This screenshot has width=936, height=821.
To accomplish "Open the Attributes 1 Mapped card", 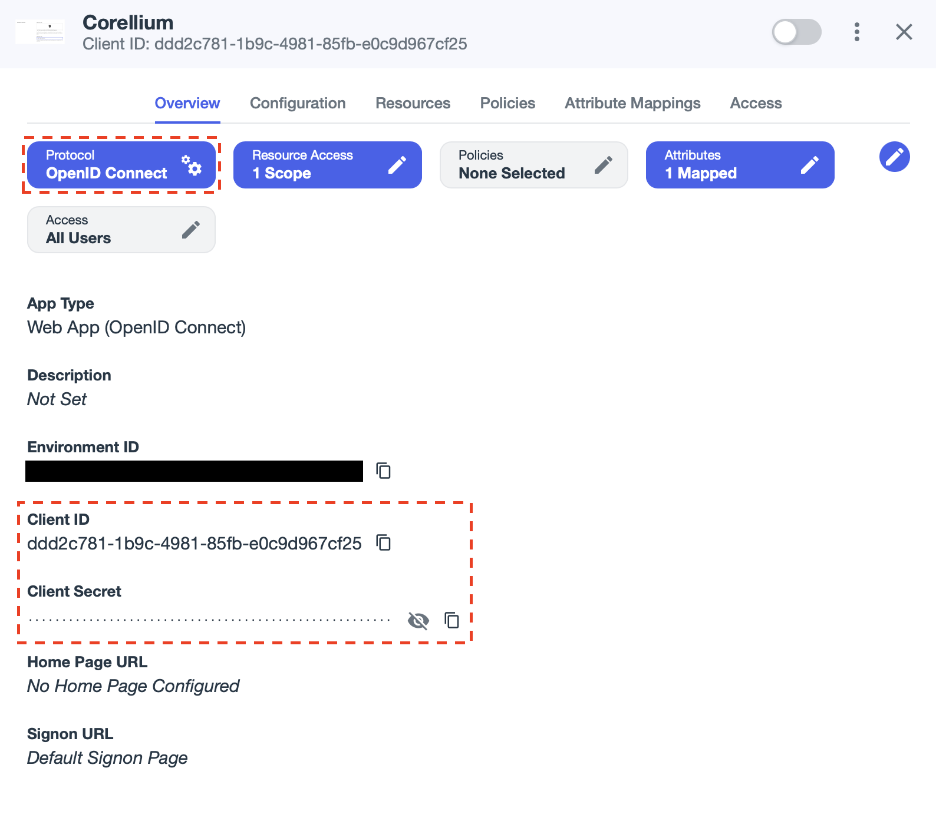I will tap(740, 165).
